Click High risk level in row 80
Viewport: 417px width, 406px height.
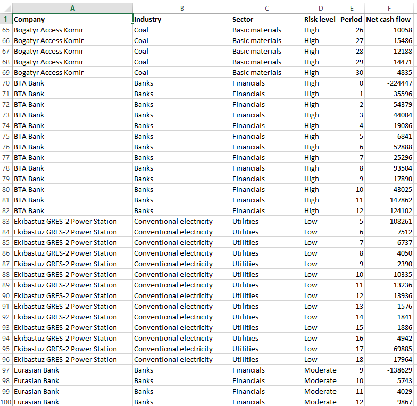pos(321,189)
